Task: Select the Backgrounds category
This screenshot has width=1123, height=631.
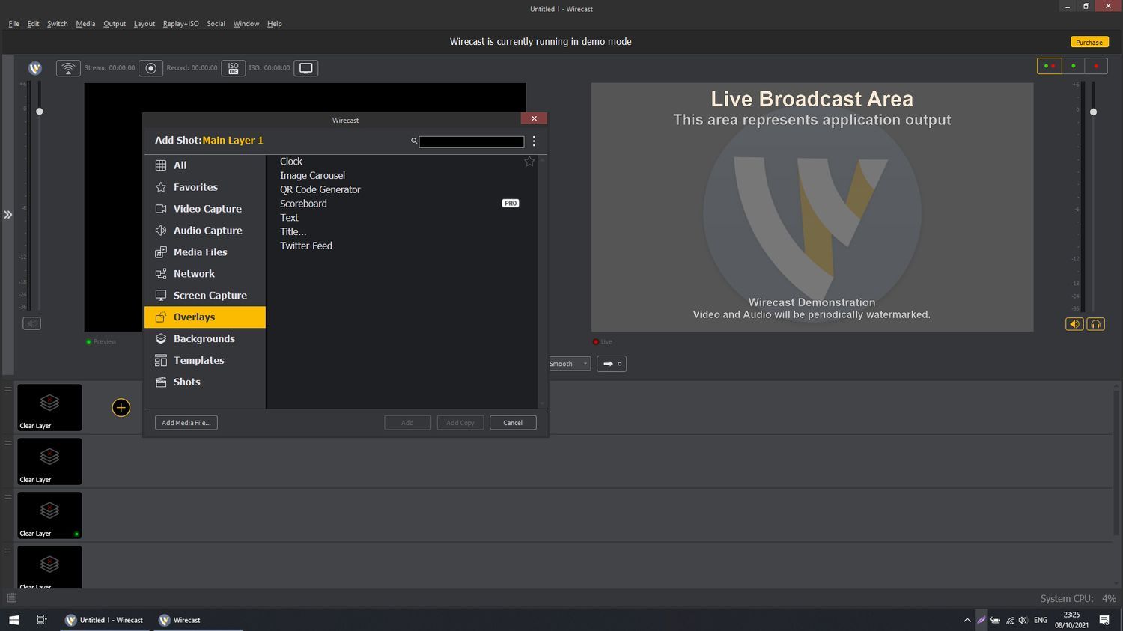Action: (x=204, y=339)
